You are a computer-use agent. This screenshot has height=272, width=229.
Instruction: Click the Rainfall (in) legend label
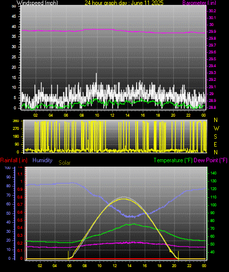pos(14,160)
